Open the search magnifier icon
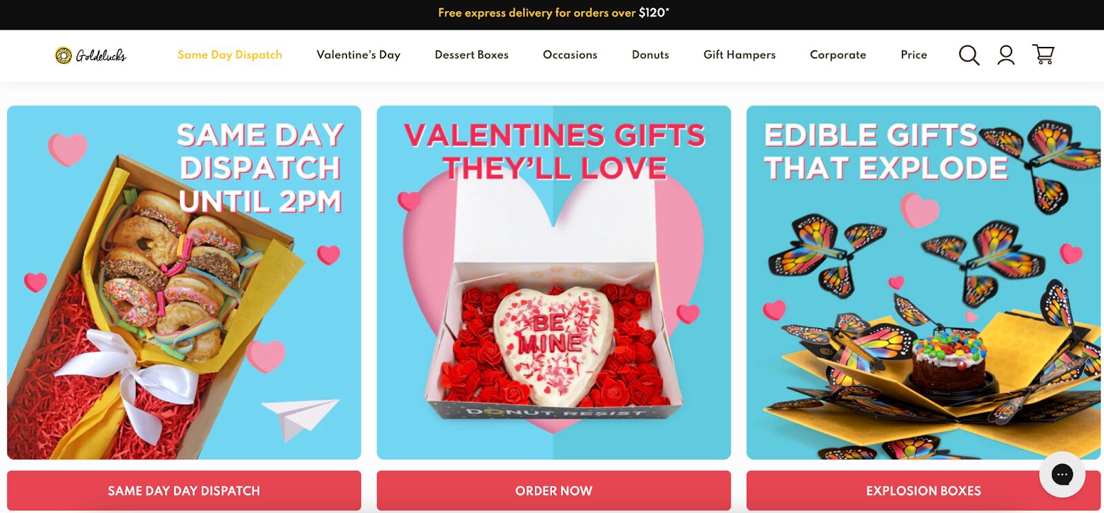The width and height of the screenshot is (1104, 513). (969, 55)
